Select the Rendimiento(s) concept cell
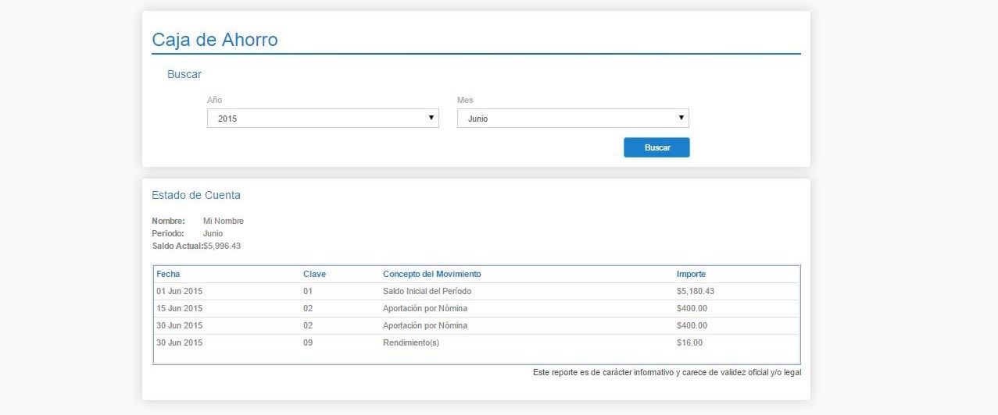 tap(410, 342)
